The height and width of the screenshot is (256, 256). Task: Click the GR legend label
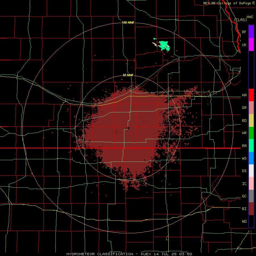tap(244, 108)
